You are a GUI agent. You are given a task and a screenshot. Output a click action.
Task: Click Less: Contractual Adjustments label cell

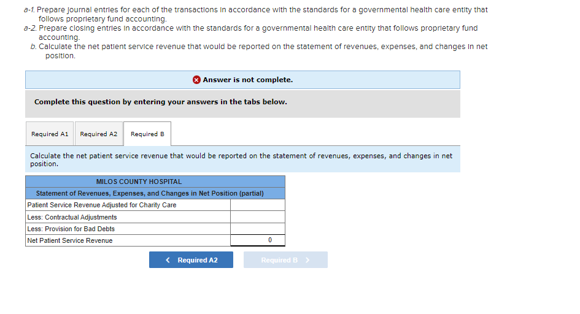(128, 217)
